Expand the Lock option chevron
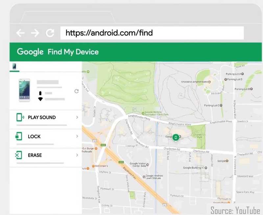Viewport: 263px width, 215px height. click(77, 136)
